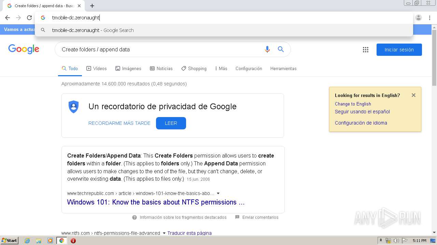Click the page vertical scrollbar thumb
This screenshot has width=437, height=245.
pos(434,58)
